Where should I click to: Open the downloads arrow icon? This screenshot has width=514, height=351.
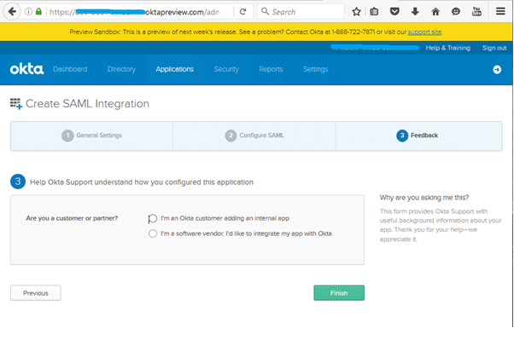point(415,12)
